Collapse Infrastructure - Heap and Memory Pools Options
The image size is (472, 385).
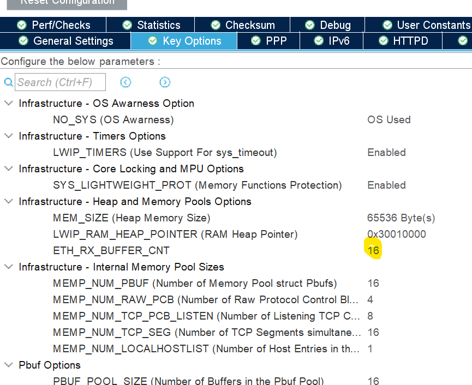tap(8, 201)
